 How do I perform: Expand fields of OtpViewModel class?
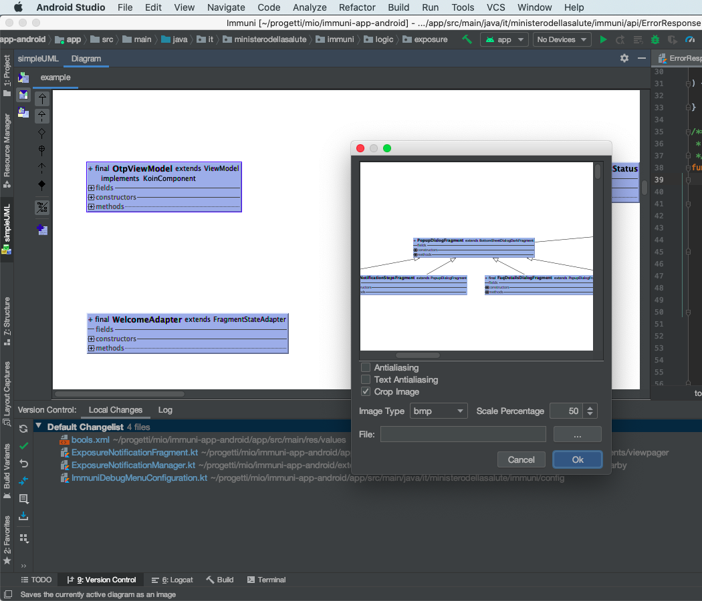[91, 188]
